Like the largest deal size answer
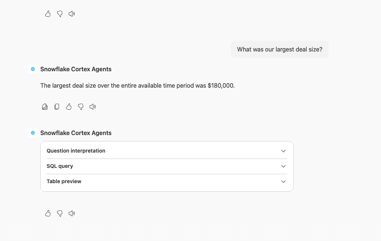381x241 pixels. pos(69,107)
